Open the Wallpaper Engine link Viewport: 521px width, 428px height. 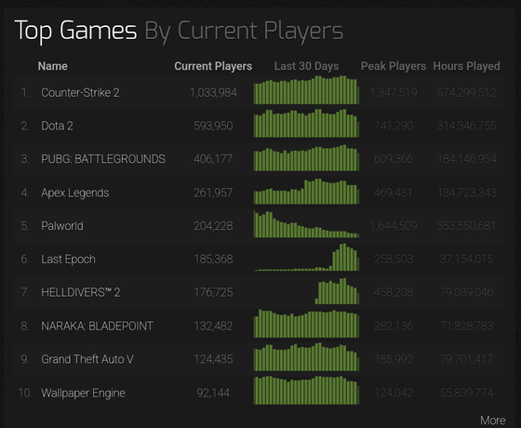[x=83, y=393]
